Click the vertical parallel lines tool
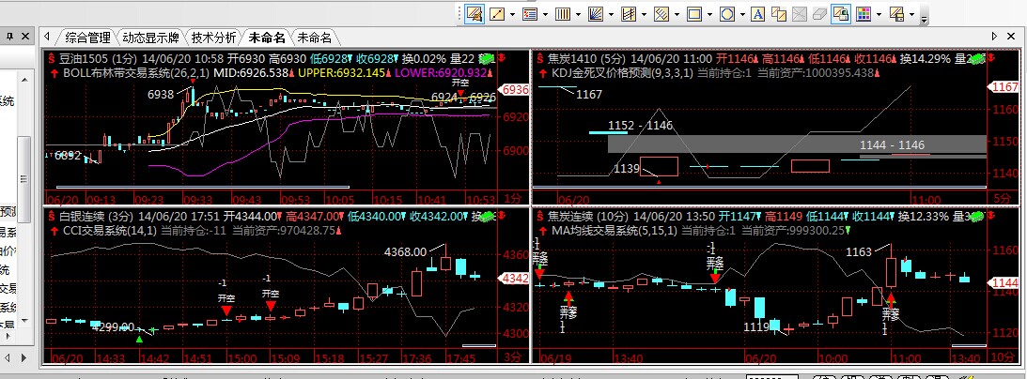This screenshot has width=1027, height=379. click(562, 14)
